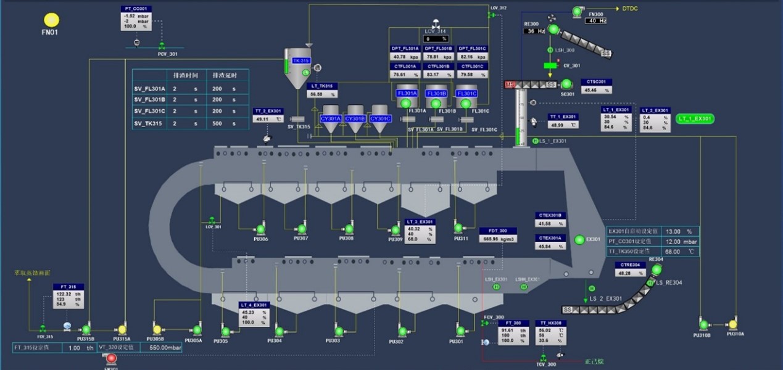Edit the LCV_314 opening 0 % field
The image size is (783, 370).
(436, 39)
